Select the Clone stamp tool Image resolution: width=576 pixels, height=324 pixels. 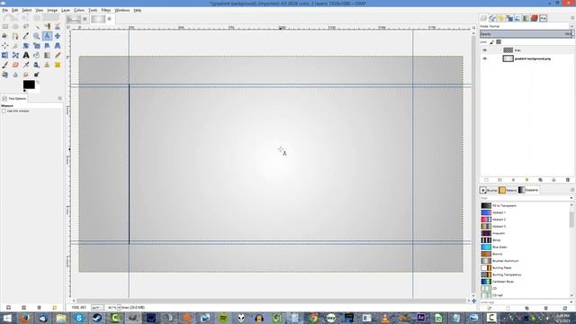[x=47, y=65]
